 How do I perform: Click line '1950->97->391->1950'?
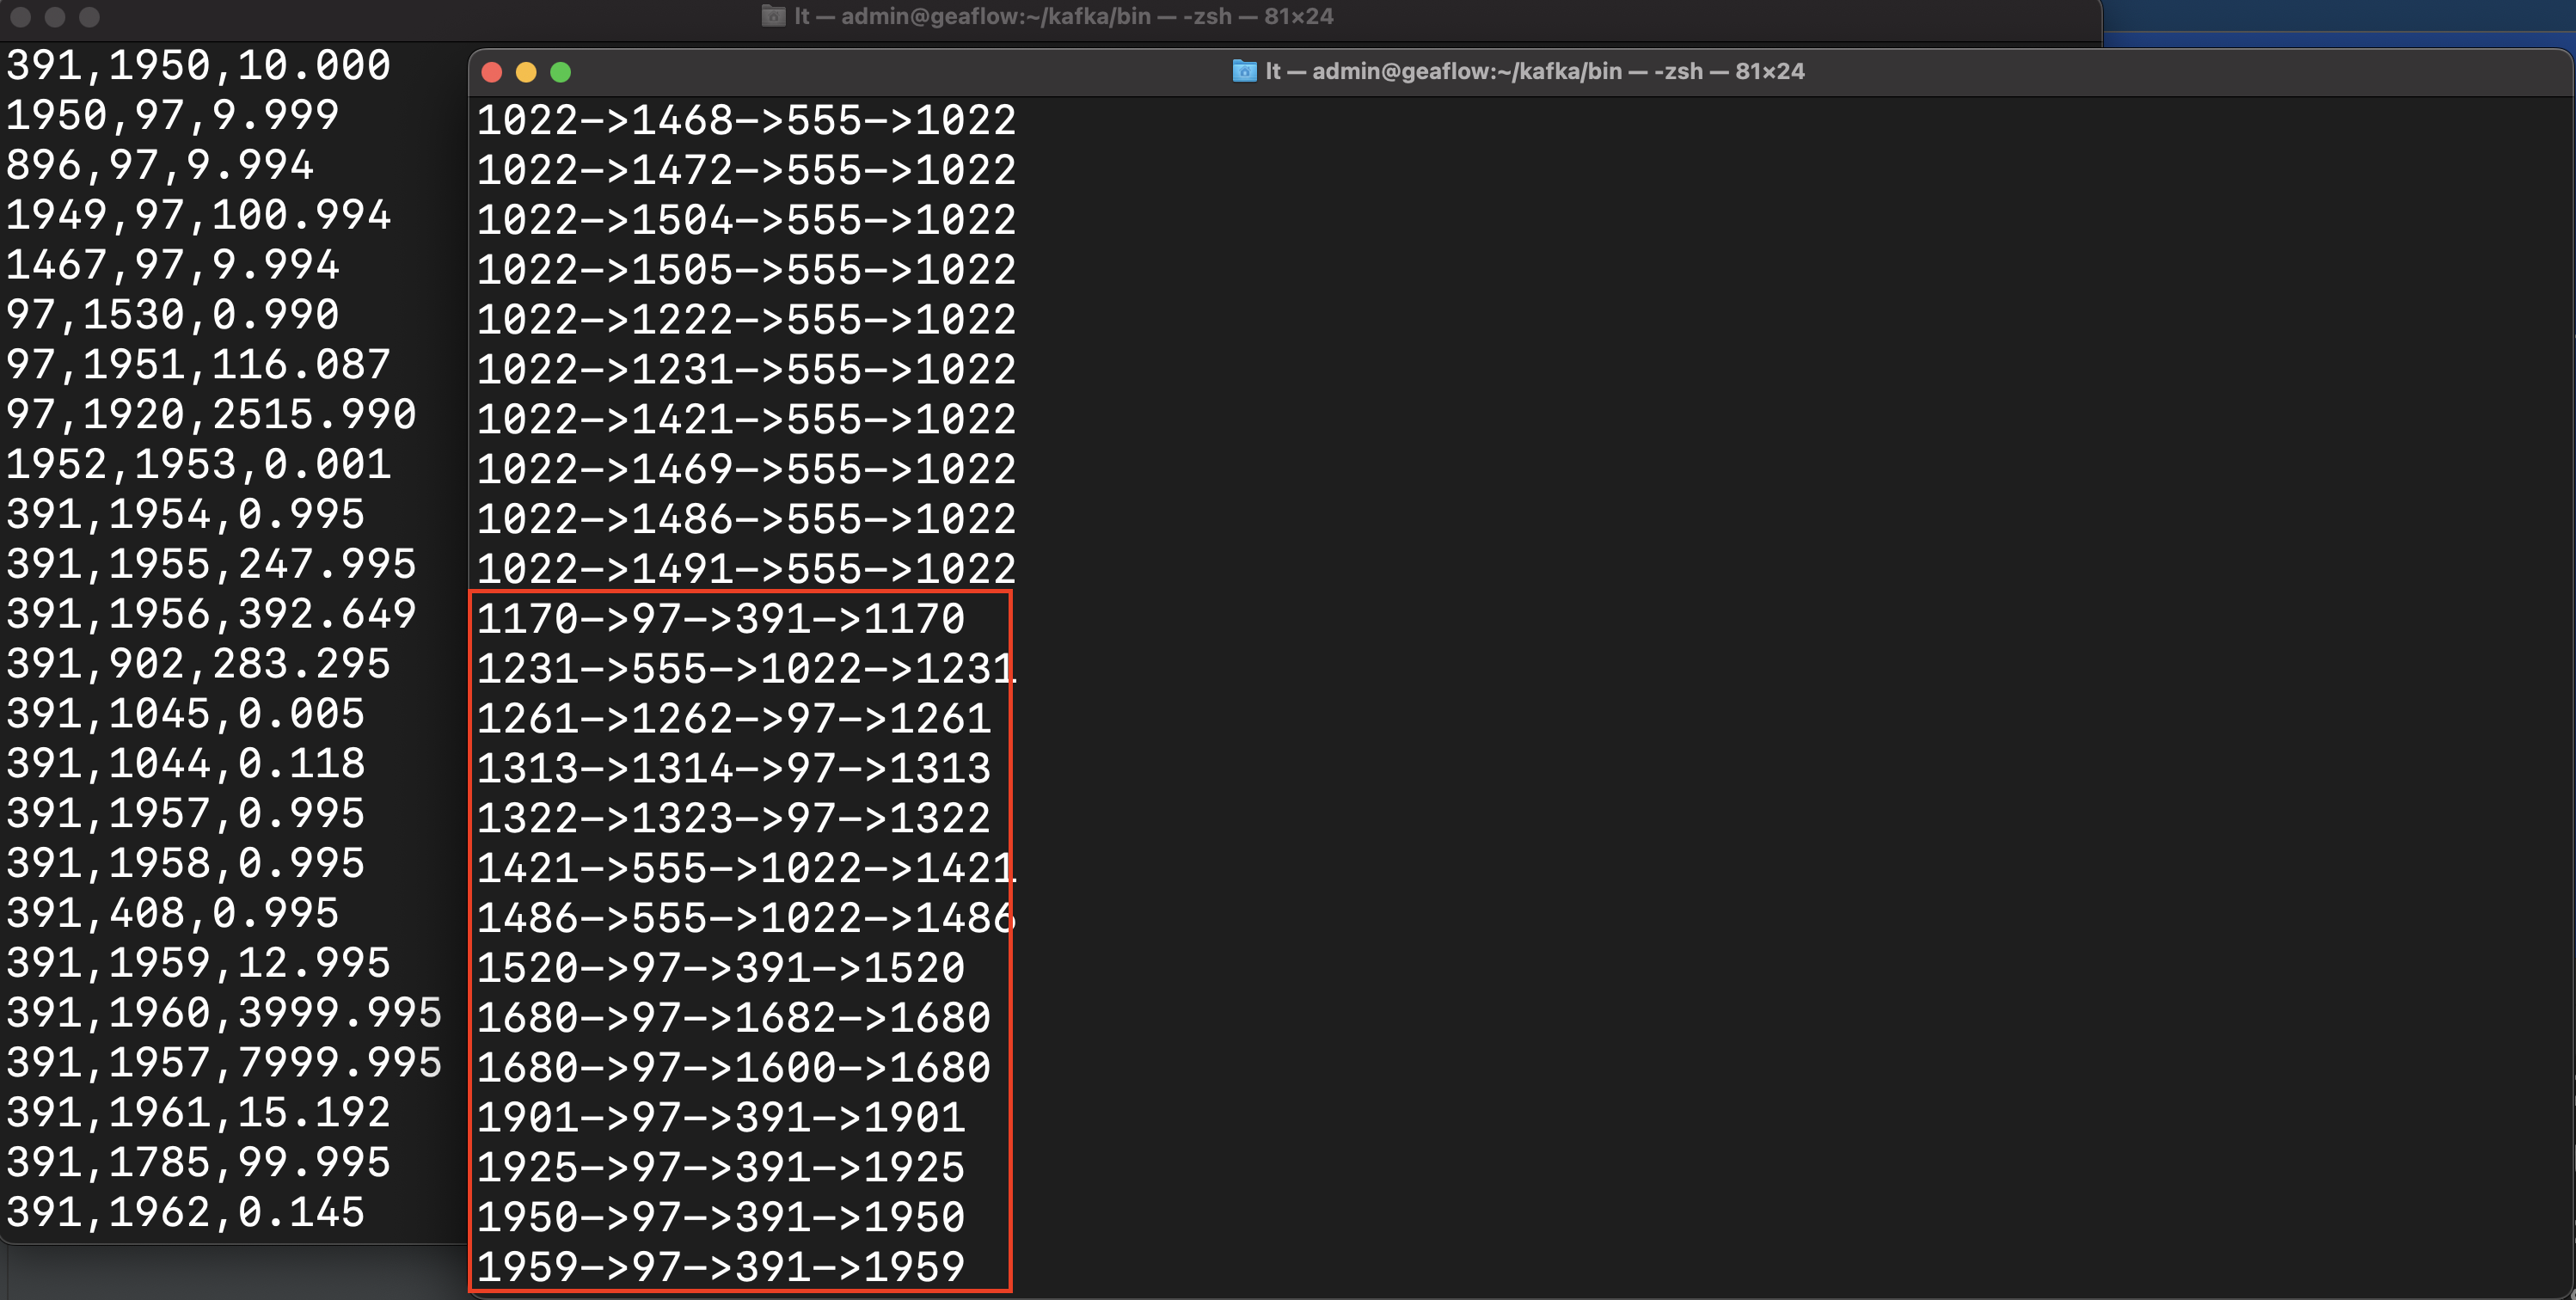pos(720,1218)
